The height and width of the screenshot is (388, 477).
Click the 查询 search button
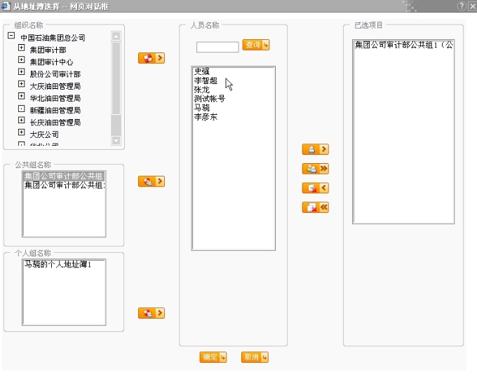click(x=256, y=45)
